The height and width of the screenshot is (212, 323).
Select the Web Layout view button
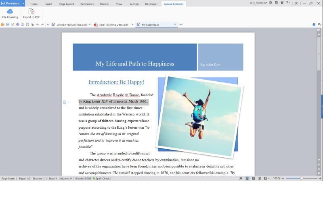click(x=260, y=179)
